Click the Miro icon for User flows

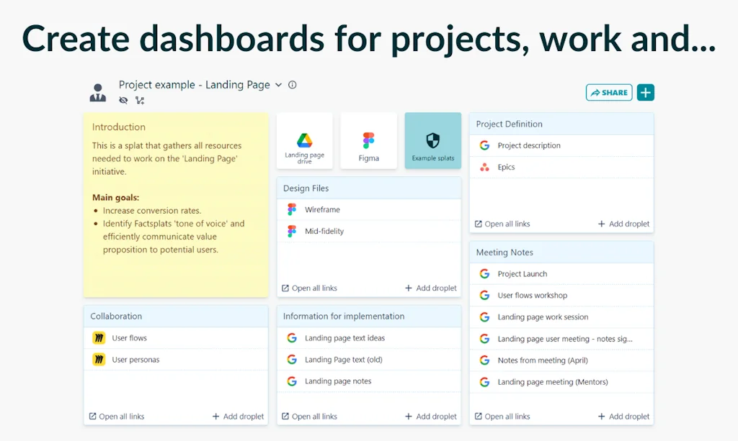tap(99, 338)
